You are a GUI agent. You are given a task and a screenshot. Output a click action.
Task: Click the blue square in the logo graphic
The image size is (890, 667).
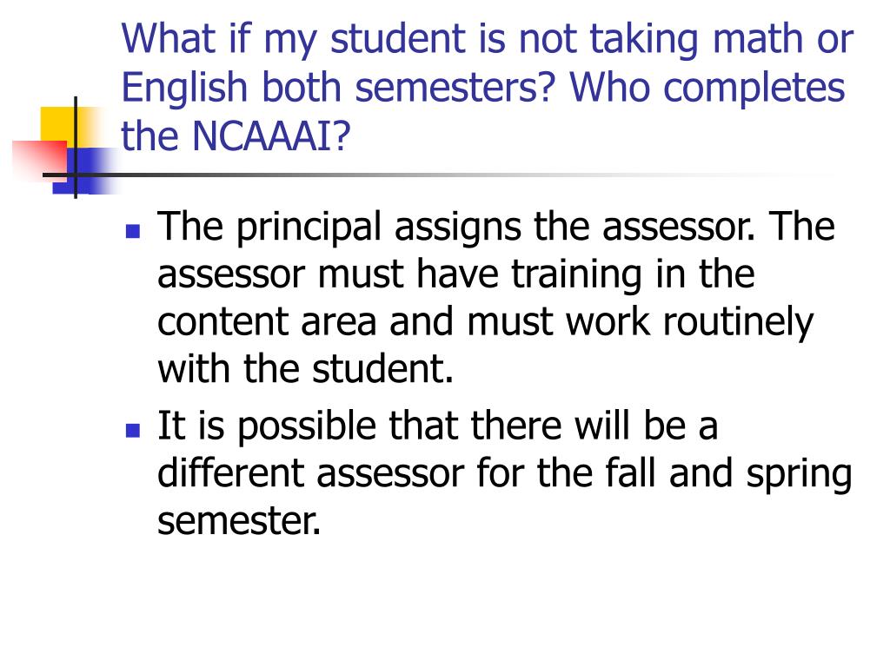point(84,171)
